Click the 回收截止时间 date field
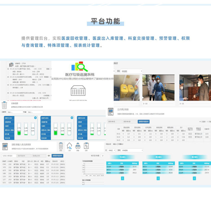The height and width of the screenshot is (197, 211). coord(39,156)
